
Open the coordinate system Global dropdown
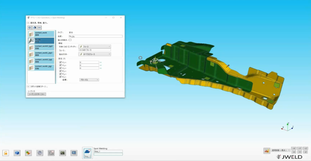[89, 80]
